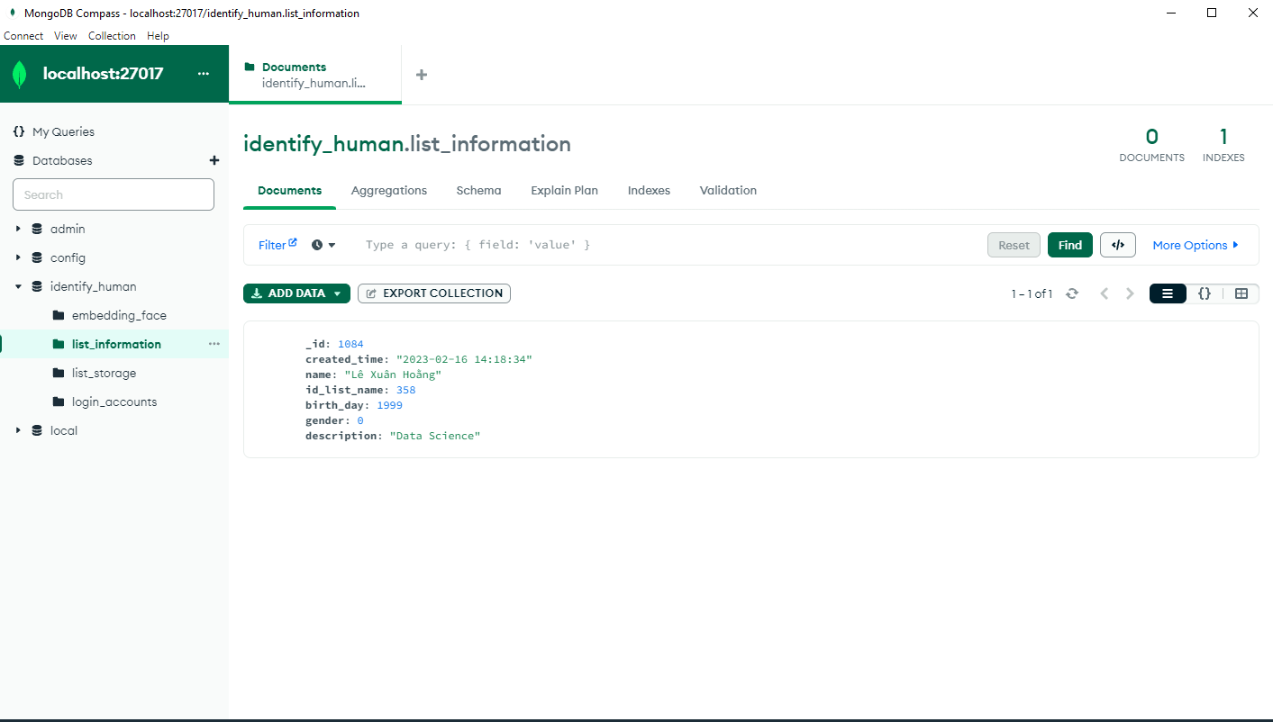The width and height of the screenshot is (1273, 722).
Task: Click the Find button
Action: 1069,244
